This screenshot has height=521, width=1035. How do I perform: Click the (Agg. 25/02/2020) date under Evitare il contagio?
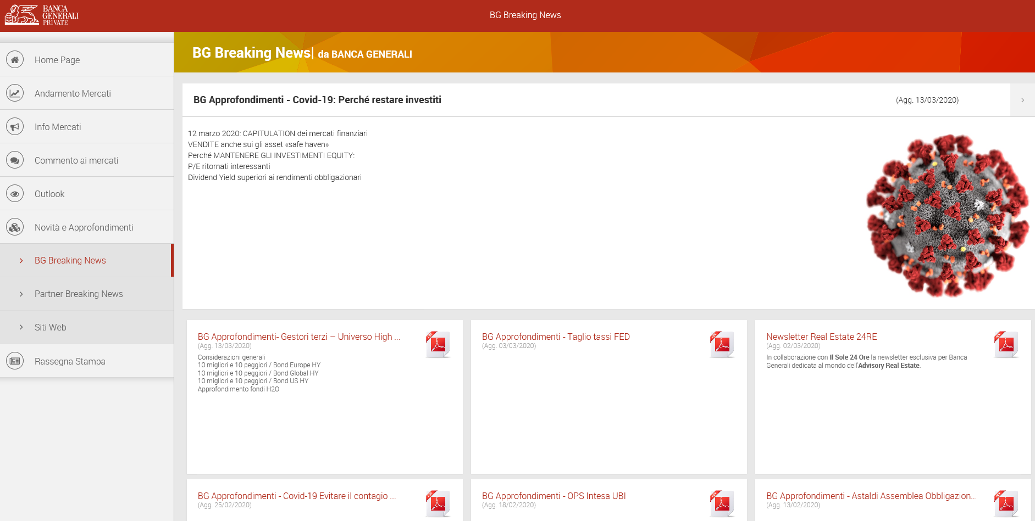tap(225, 505)
